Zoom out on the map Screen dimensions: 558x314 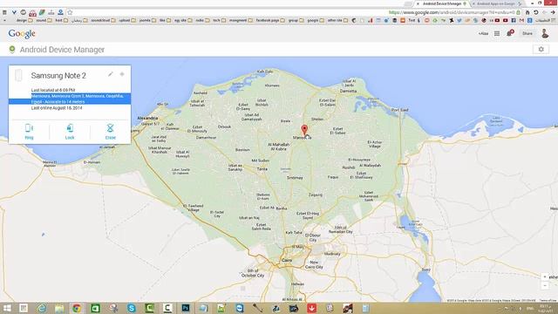544,285
